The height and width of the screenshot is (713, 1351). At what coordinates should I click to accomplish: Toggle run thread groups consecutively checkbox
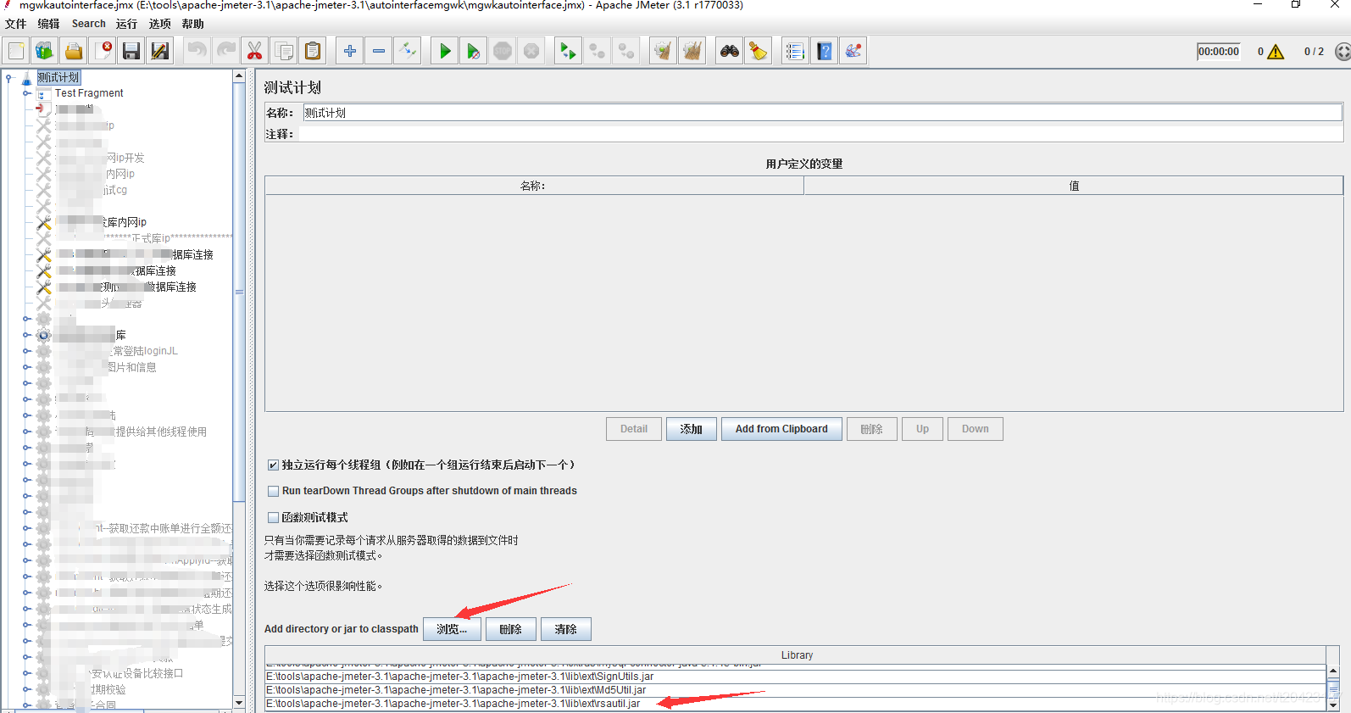[273, 465]
